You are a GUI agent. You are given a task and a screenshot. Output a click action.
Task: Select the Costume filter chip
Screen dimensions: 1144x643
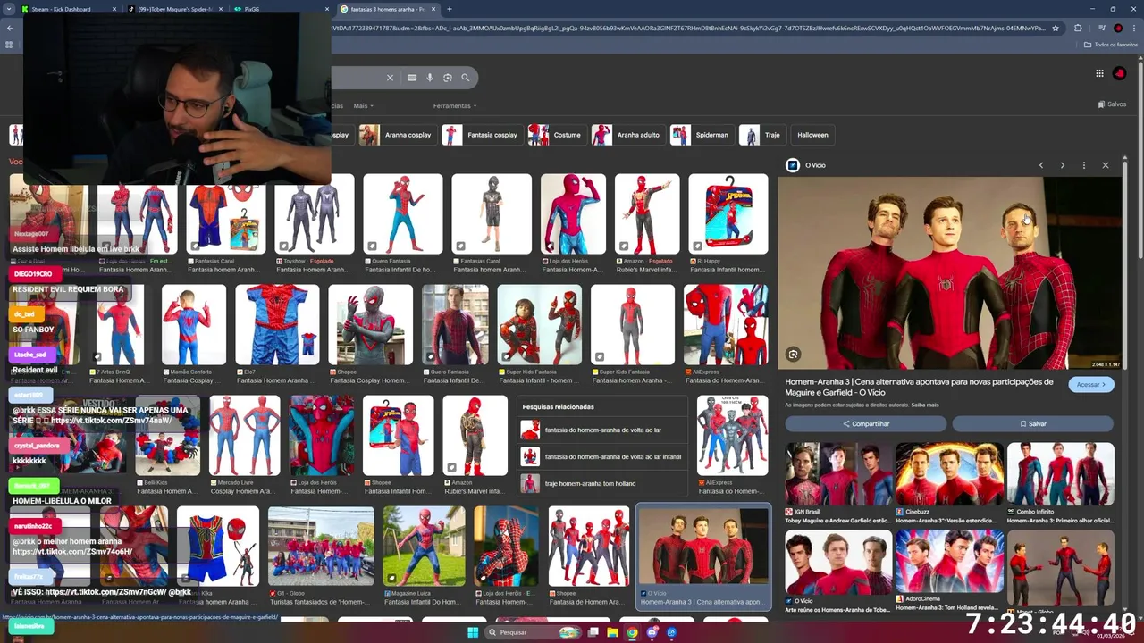[557, 135]
